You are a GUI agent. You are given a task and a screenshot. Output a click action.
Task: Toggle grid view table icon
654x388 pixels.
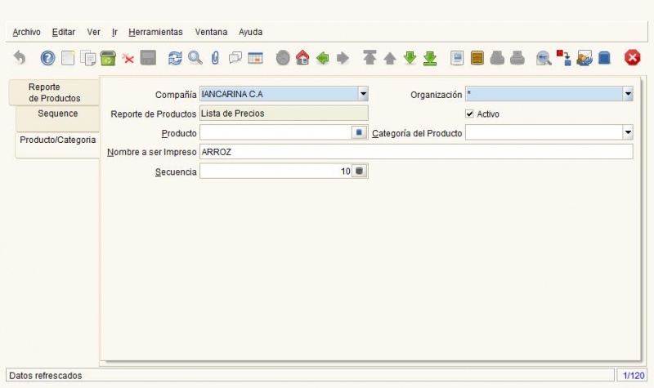pos(255,57)
